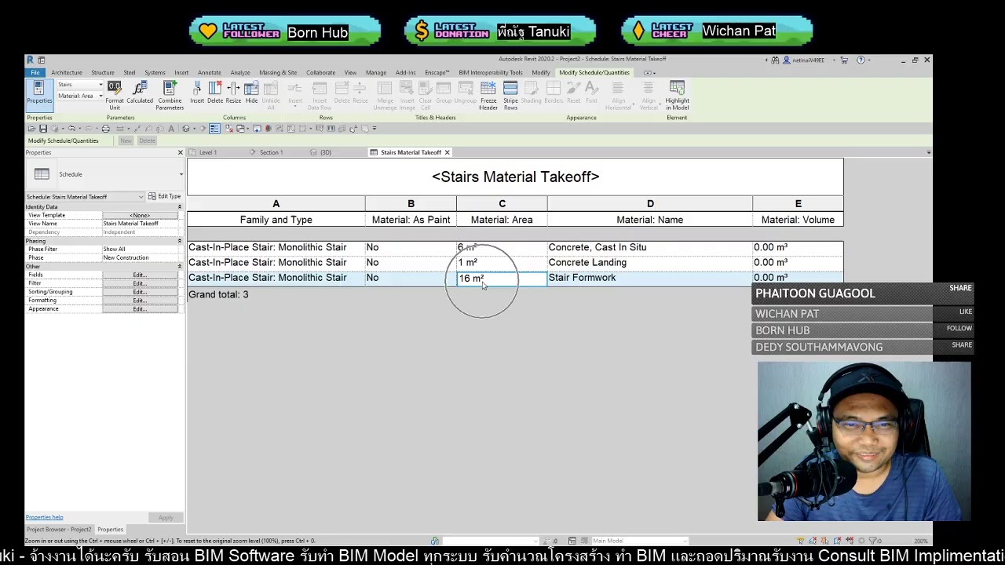Click the Material: Volume column header
The width and height of the screenshot is (1005, 565).
[798, 220]
